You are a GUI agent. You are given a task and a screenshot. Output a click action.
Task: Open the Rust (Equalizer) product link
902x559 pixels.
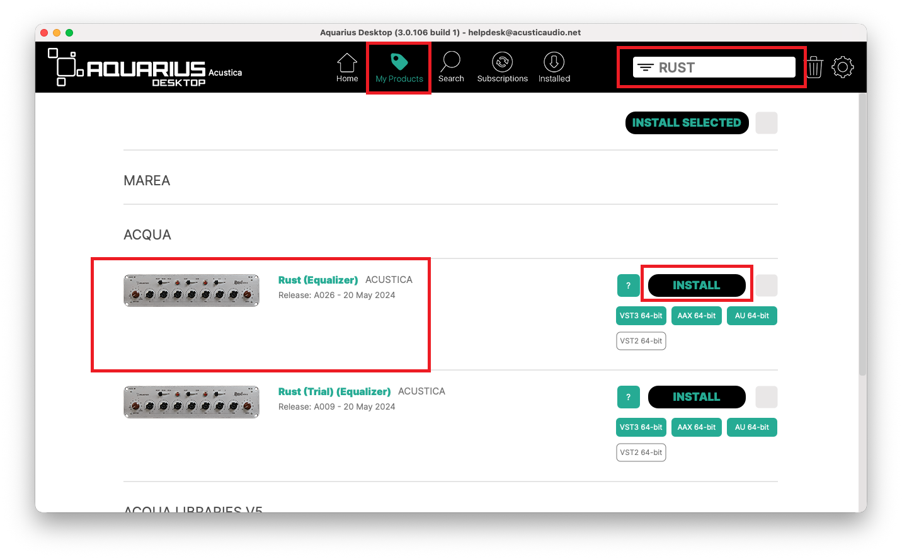(318, 280)
